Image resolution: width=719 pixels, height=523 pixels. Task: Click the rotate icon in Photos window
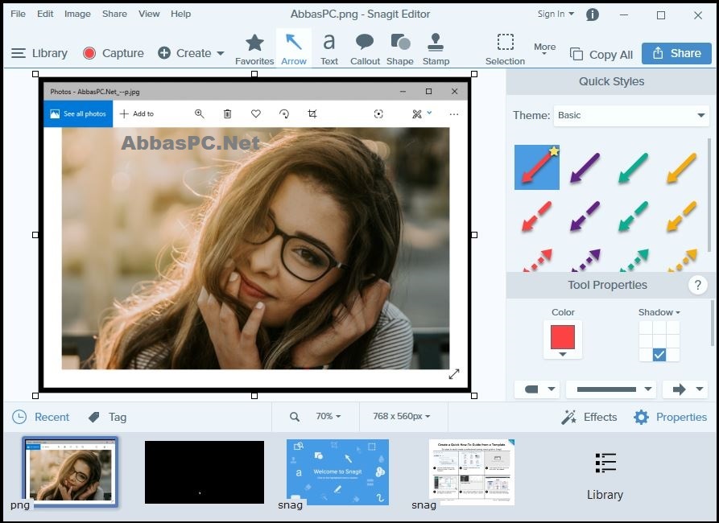click(x=284, y=113)
